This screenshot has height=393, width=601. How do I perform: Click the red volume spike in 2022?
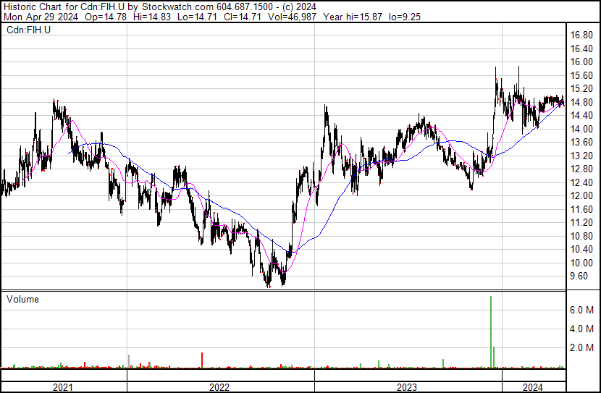coord(202,360)
